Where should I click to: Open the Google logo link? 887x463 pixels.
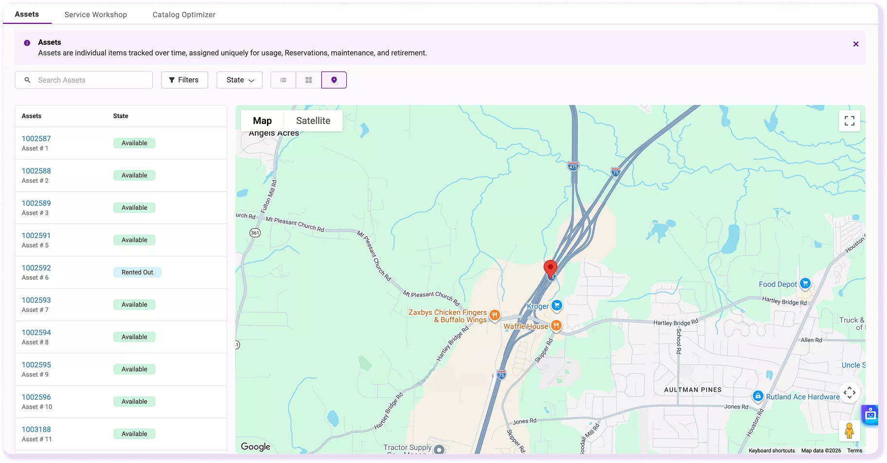(256, 447)
